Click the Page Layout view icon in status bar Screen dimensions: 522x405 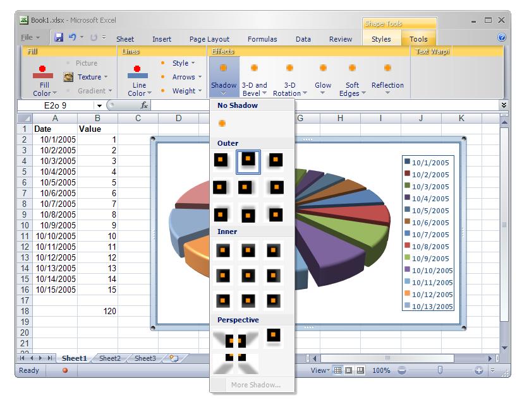click(x=349, y=370)
